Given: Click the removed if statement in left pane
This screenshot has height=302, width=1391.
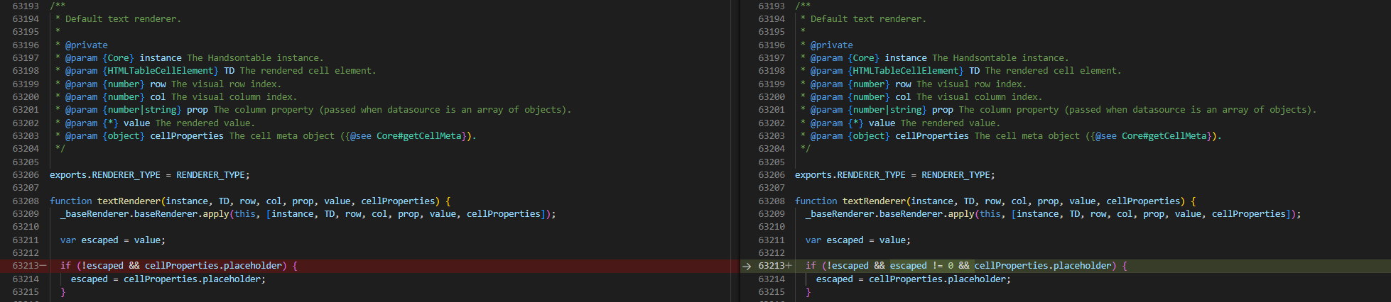Looking at the screenshot, I should pyautogui.click(x=178, y=266).
